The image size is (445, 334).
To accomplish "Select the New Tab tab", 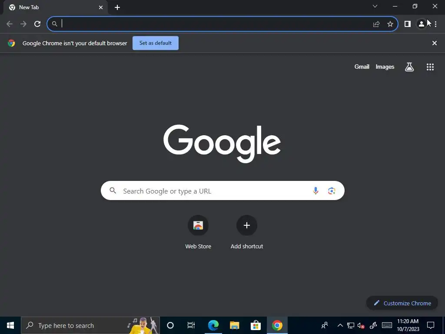I will 56,8.
